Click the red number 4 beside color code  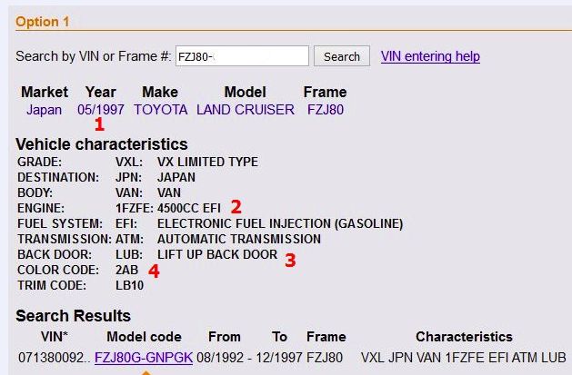(x=154, y=271)
